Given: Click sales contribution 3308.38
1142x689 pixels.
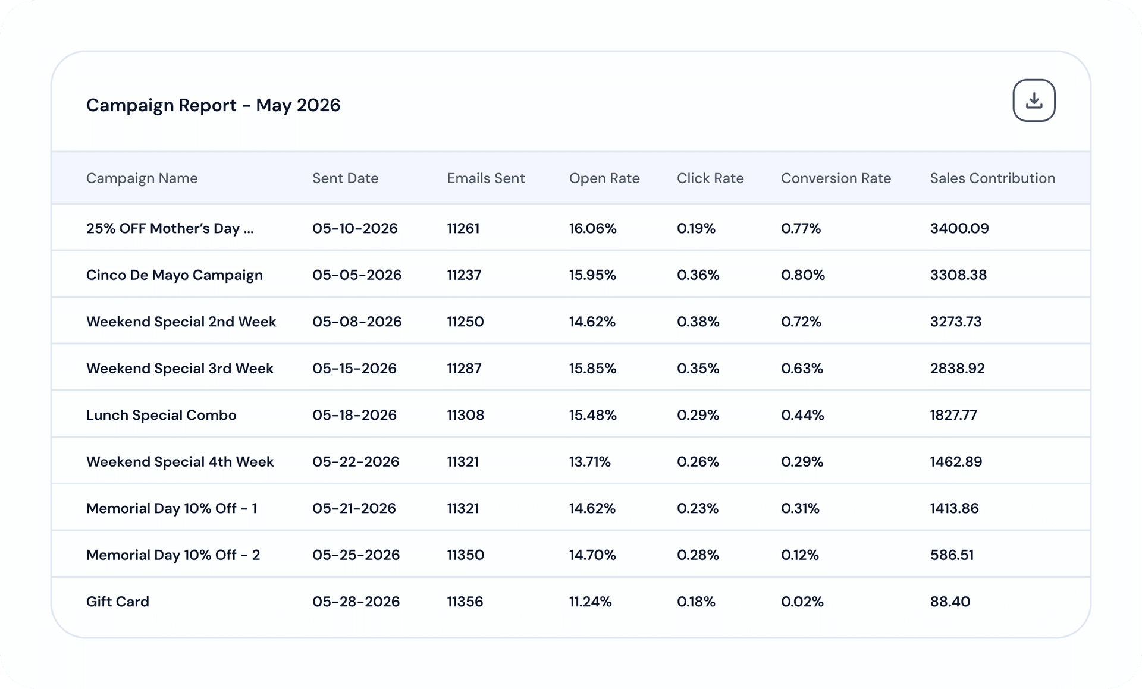Looking at the screenshot, I should pos(959,275).
